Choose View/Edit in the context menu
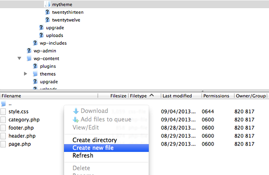269x175 pixels. pyautogui.click(x=106, y=128)
